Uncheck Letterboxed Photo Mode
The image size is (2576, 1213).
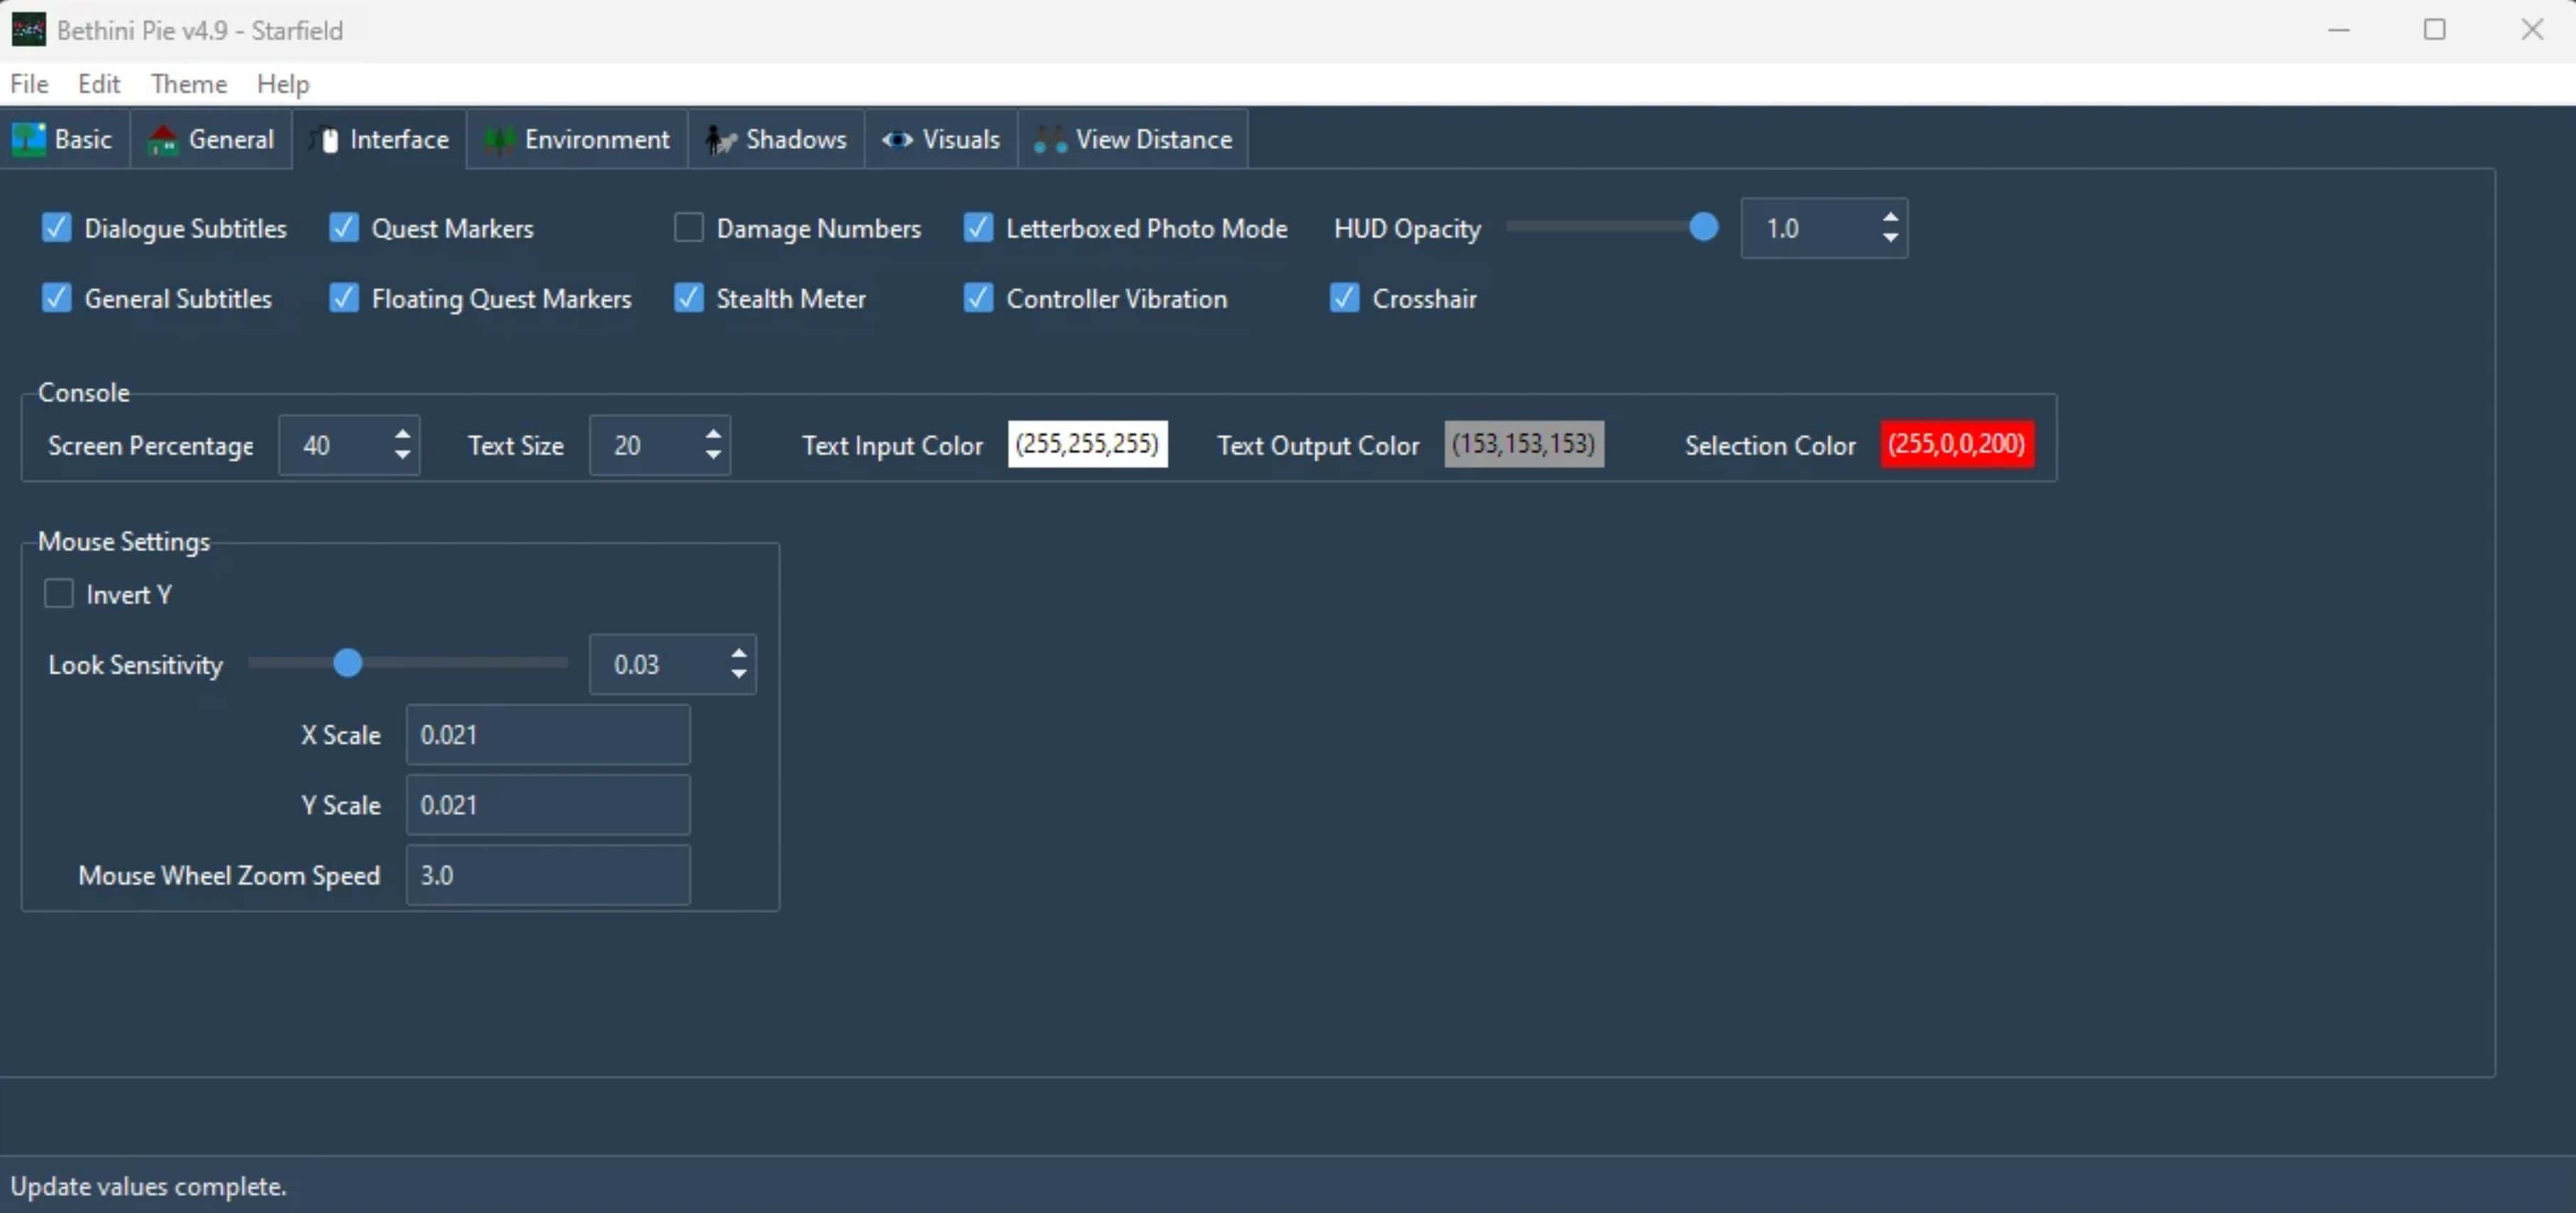[x=978, y=228]
